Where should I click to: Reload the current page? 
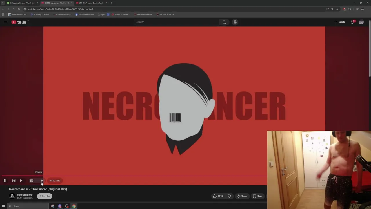pos(13,9)
